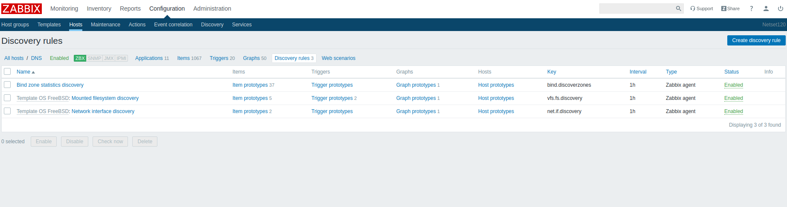
Task: Click the Check now button
Action: pyautogui.click(x=110, y=142)
